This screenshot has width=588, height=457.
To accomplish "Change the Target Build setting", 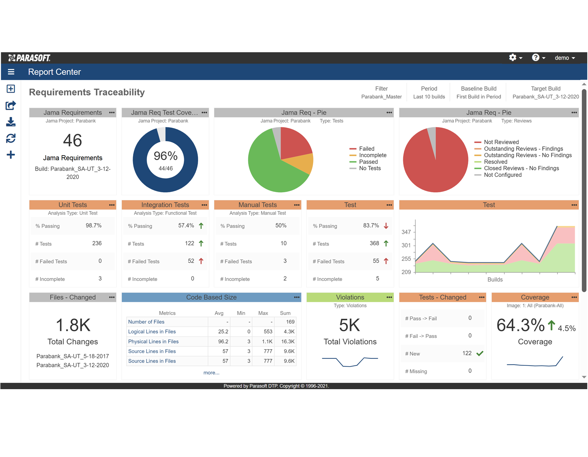I will (546, 93).
